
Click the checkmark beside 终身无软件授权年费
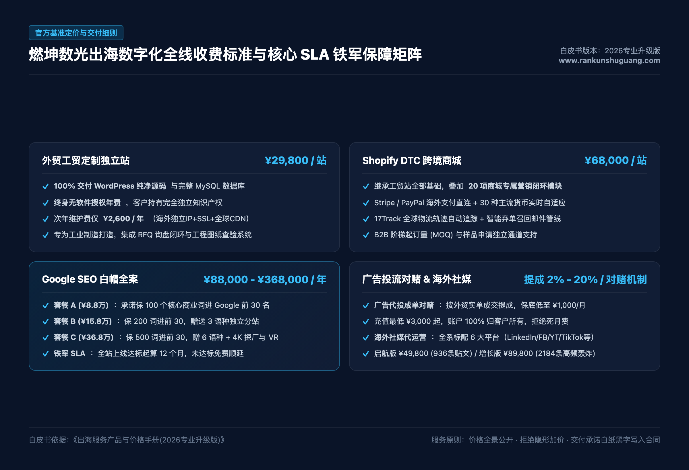coord(45,203)
